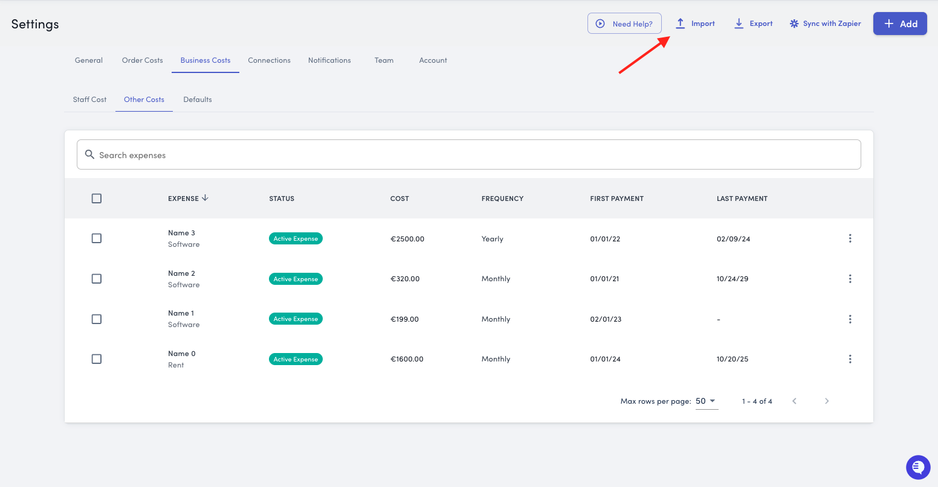Viewport: 938px width, 487px height.
Task: Switch to the Defaults sub-tab
Action: (x=198, y=100)
